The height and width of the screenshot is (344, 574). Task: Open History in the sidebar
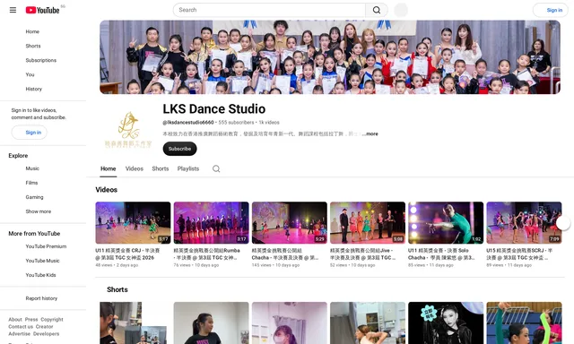point(34,89)
